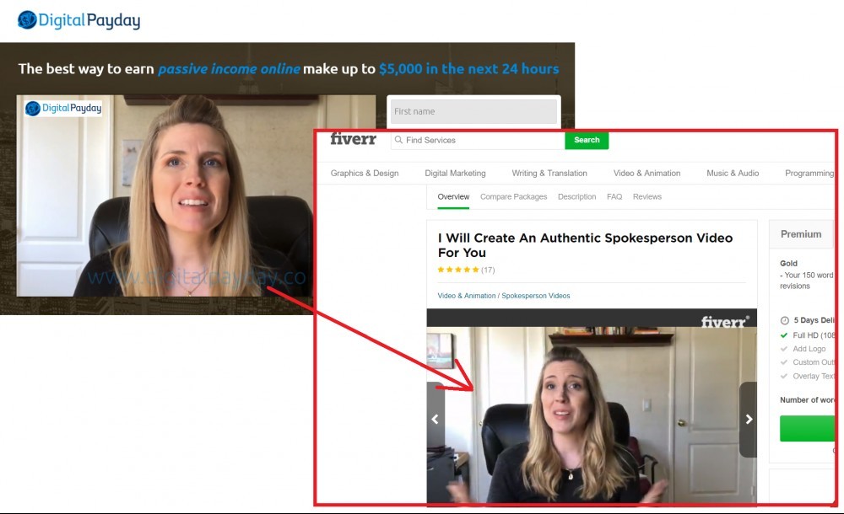Open the Graphics & Design category
Image resolution: width=844 pixels, height=514 pixels.
click(x=365, y=173)
